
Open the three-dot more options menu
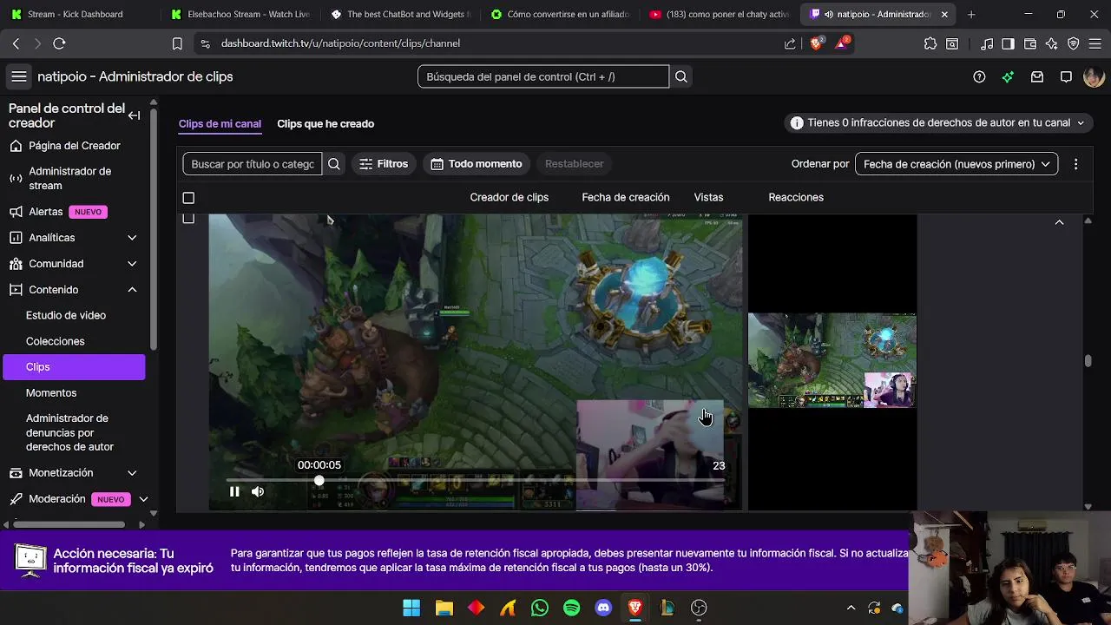1075,163
